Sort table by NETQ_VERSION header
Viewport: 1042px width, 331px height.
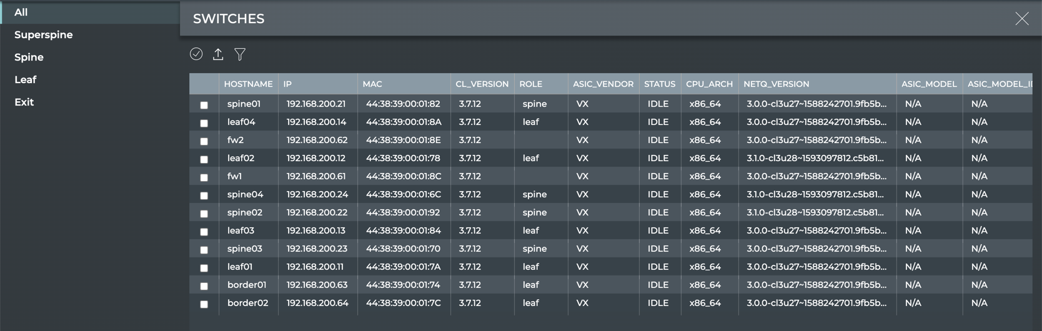tap(776, 84)
